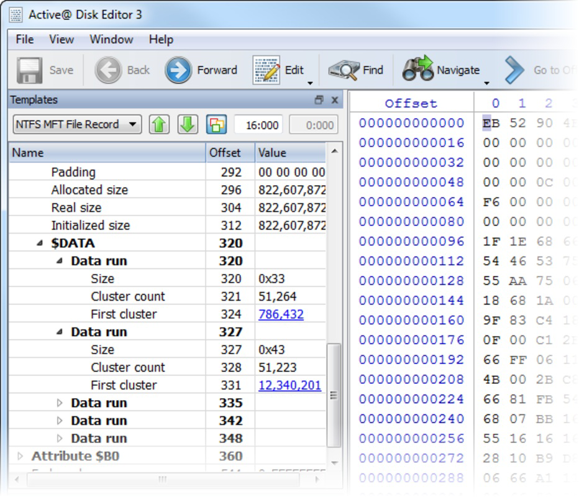Screen dimensions: 579x497
Task: Click hex offset 000000000064
Action: [411, 202]
